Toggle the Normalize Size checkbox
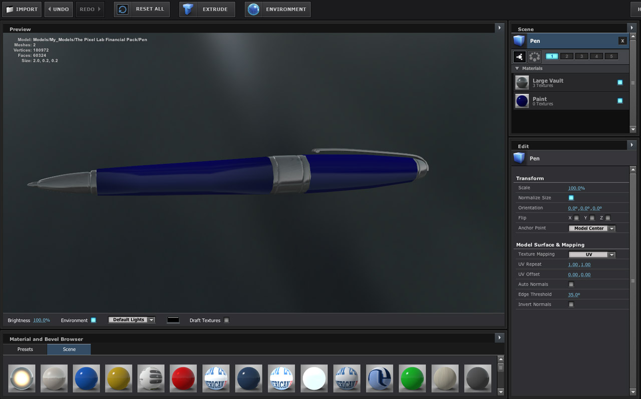 click(x=571, y=197)
